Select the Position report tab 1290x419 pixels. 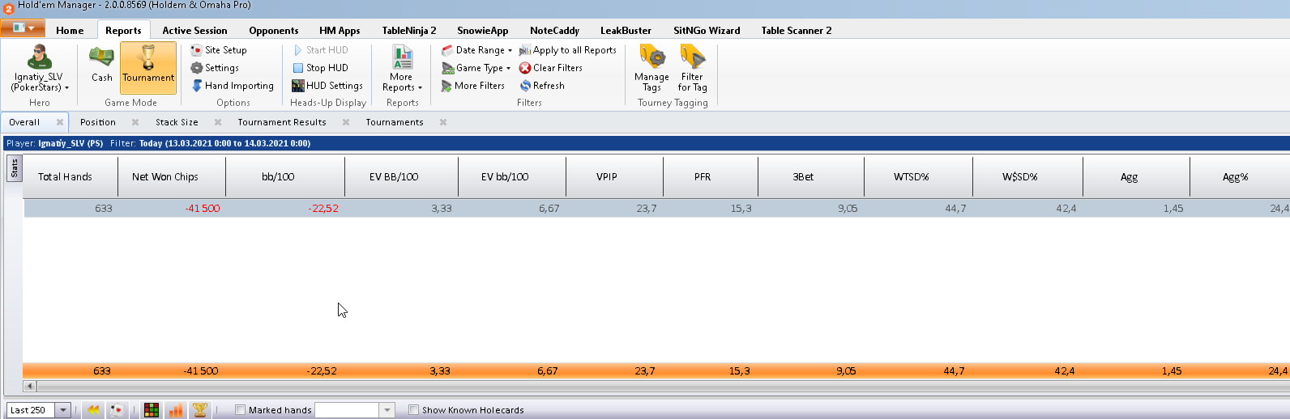point(98,122)
